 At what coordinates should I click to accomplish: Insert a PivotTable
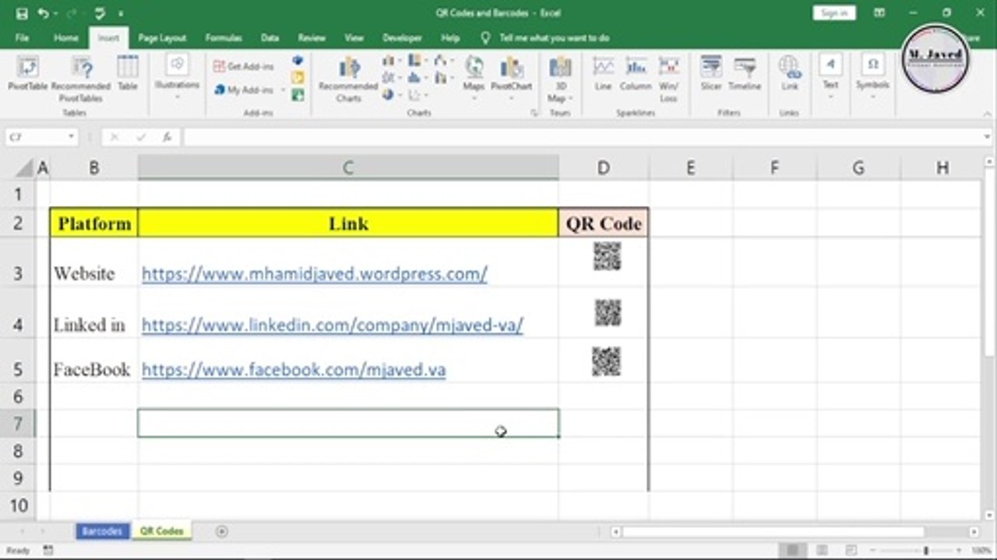click(x=28, y=75)
